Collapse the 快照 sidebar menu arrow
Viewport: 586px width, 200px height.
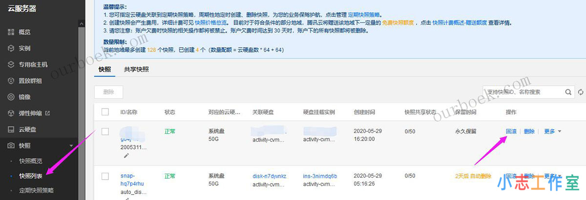[72, 145]
